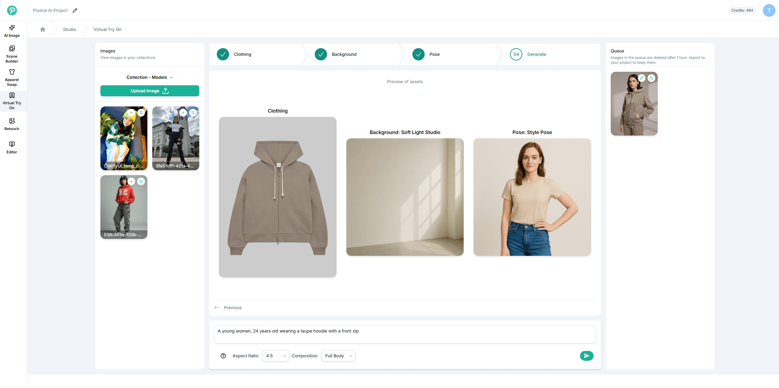Add the red hoodie image with plus button
This screenshot has width=779, height=388.
(131, 181)
